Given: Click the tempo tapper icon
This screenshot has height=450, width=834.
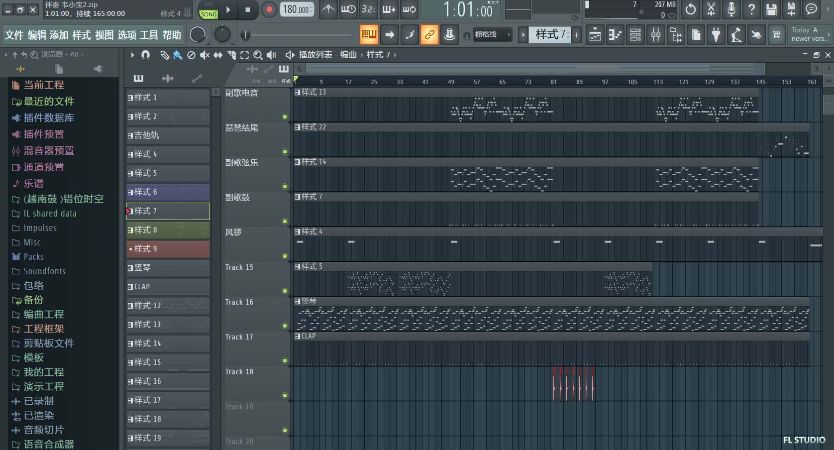Looking at the screenshot, I should (736, 34).
